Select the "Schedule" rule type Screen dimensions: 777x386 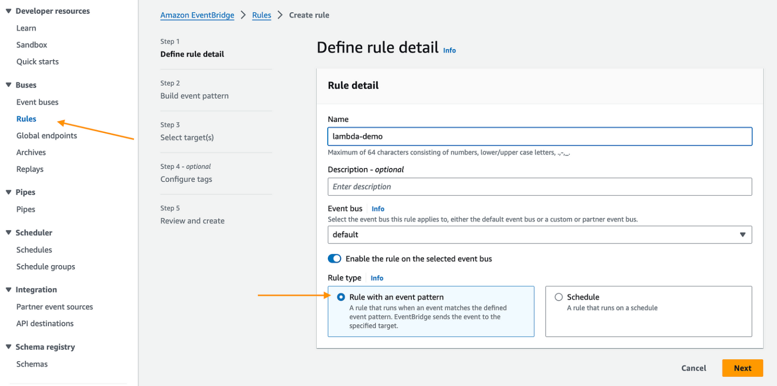[x=558, y=297]
